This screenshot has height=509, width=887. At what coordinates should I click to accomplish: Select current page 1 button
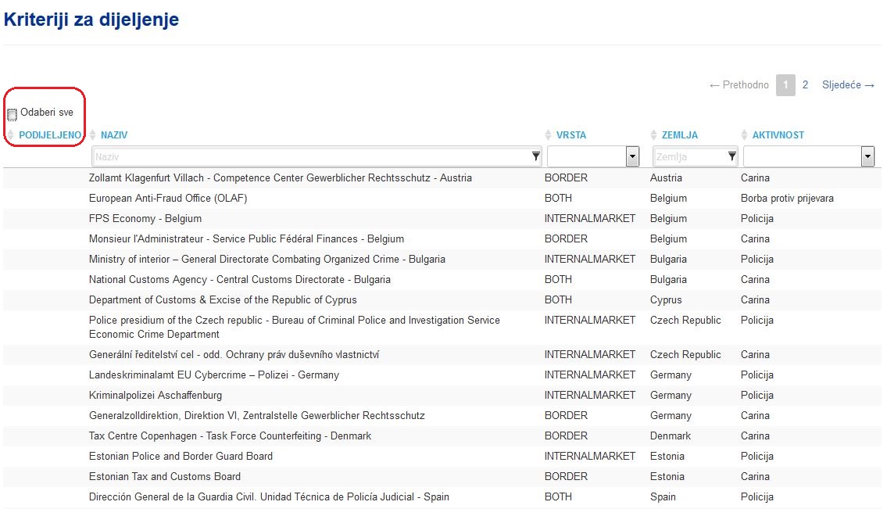(x=785, y=85)
